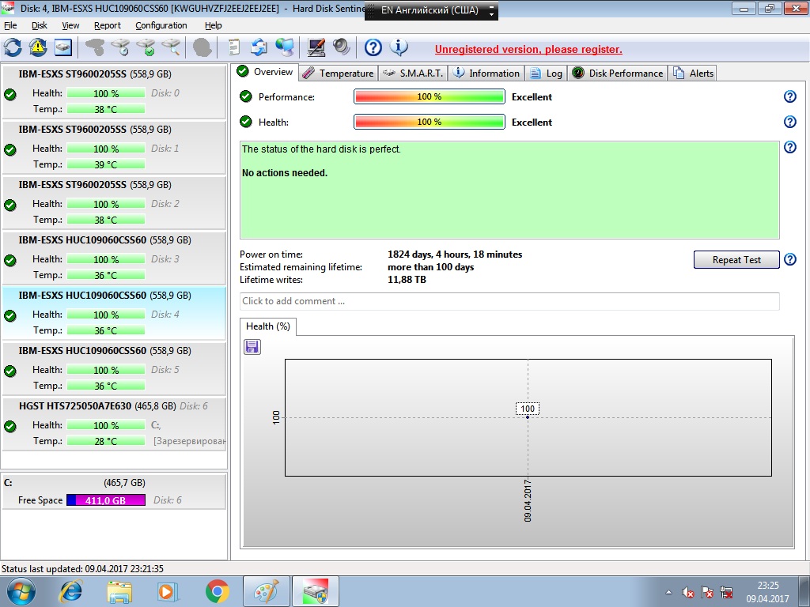The width and height of the screenshot is (810, 607).
Task: Open the report notepad toolbar icon
Action: (234, 47)
